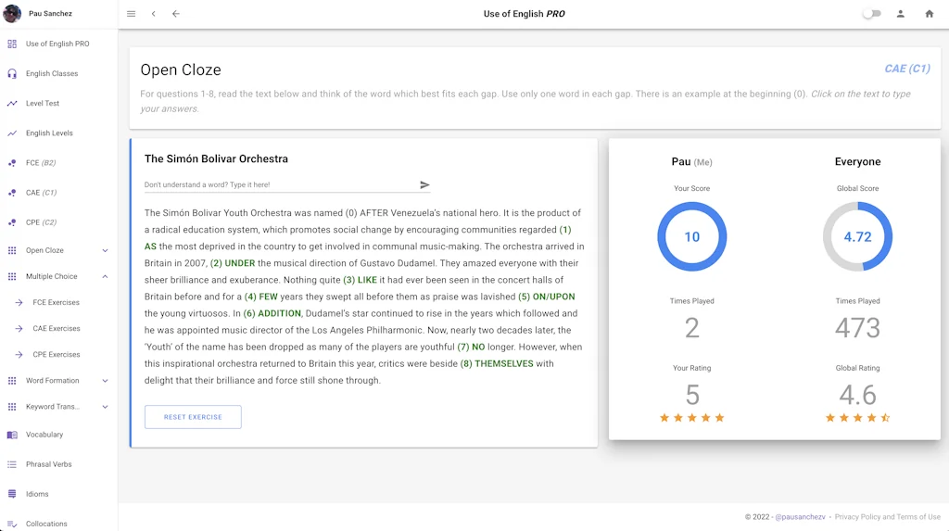The height and width of the screenshot is (531, 949).
Task: Click the English Levels trend icon
Action: (12, 133)
